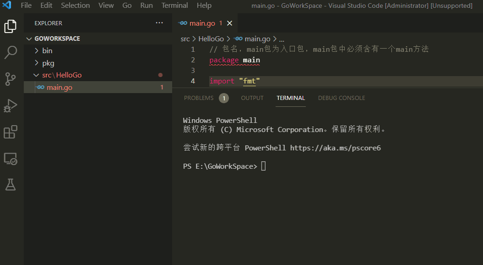Click 'Windows PowerShell' text in terminal

coord(220,120)
